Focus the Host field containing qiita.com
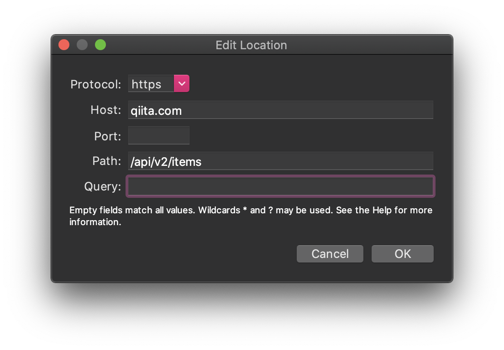This screenshot has width=504, height=350. coord(281,110)
